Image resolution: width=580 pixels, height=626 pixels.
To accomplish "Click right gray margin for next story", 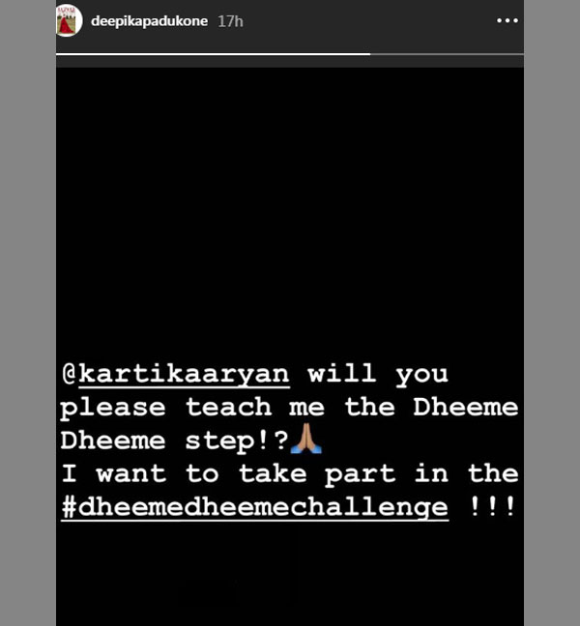I will tap(552, 313).
